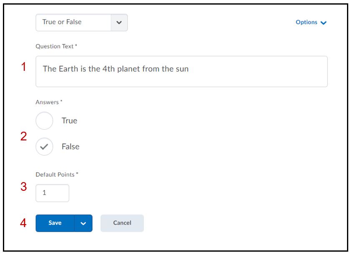
Task: Open the 'True or False' question type combo box
Action: (74, 22)
